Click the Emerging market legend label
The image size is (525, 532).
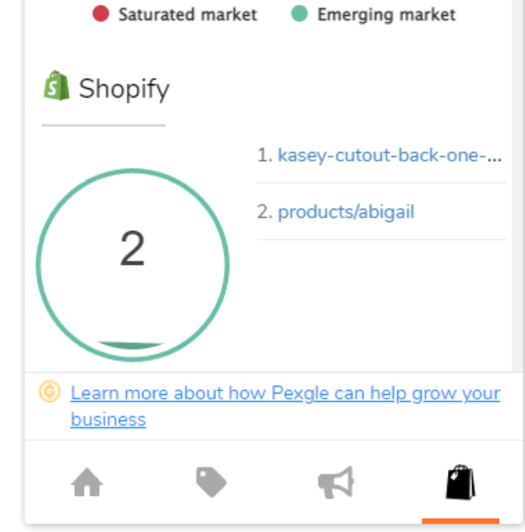(386, 14)
